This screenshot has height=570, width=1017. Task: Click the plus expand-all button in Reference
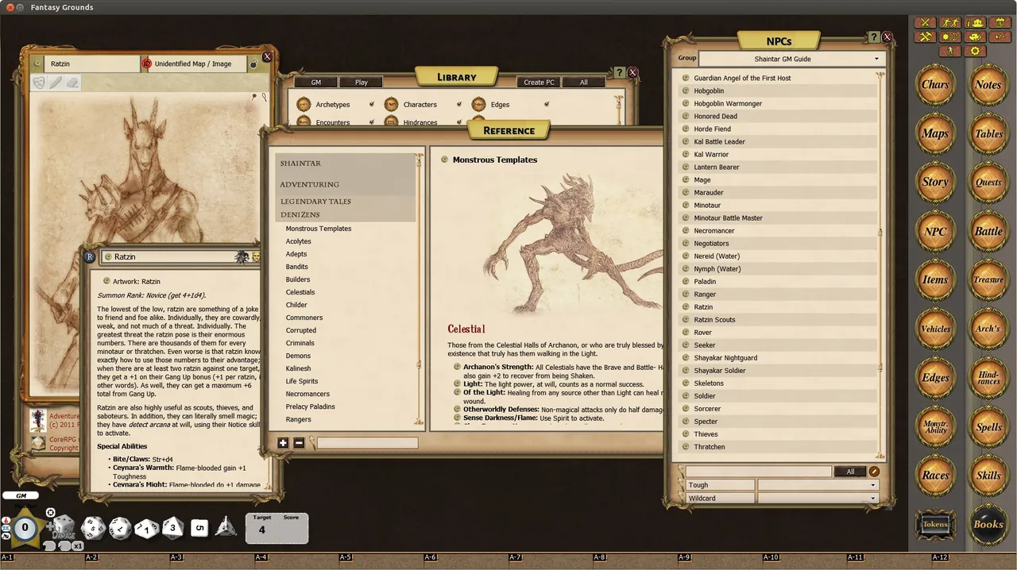click(283, 442)
